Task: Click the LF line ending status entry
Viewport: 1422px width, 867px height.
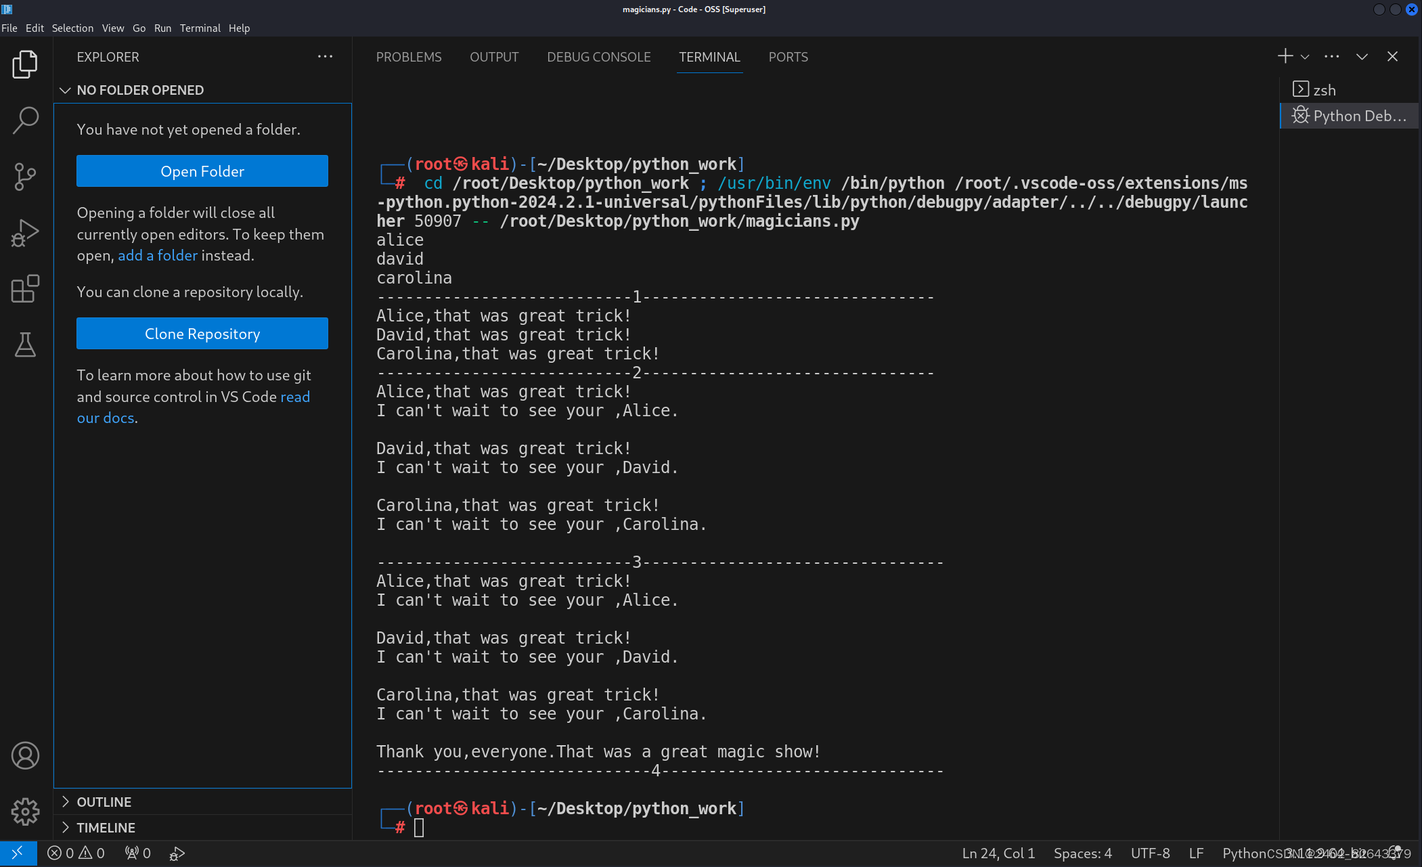Action: [x=1196, y=853]
